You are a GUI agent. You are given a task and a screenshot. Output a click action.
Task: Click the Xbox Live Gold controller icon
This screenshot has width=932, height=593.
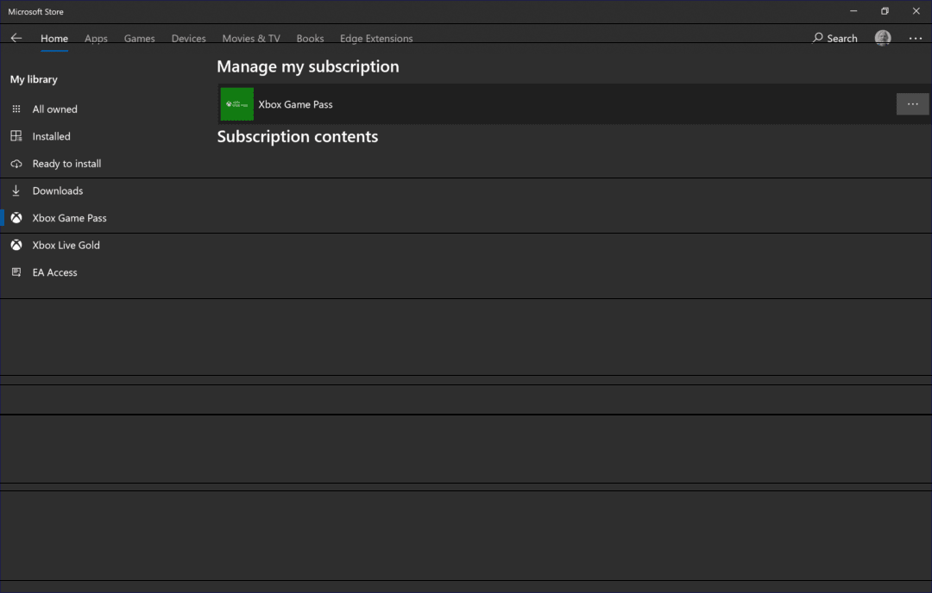point(16,245)
